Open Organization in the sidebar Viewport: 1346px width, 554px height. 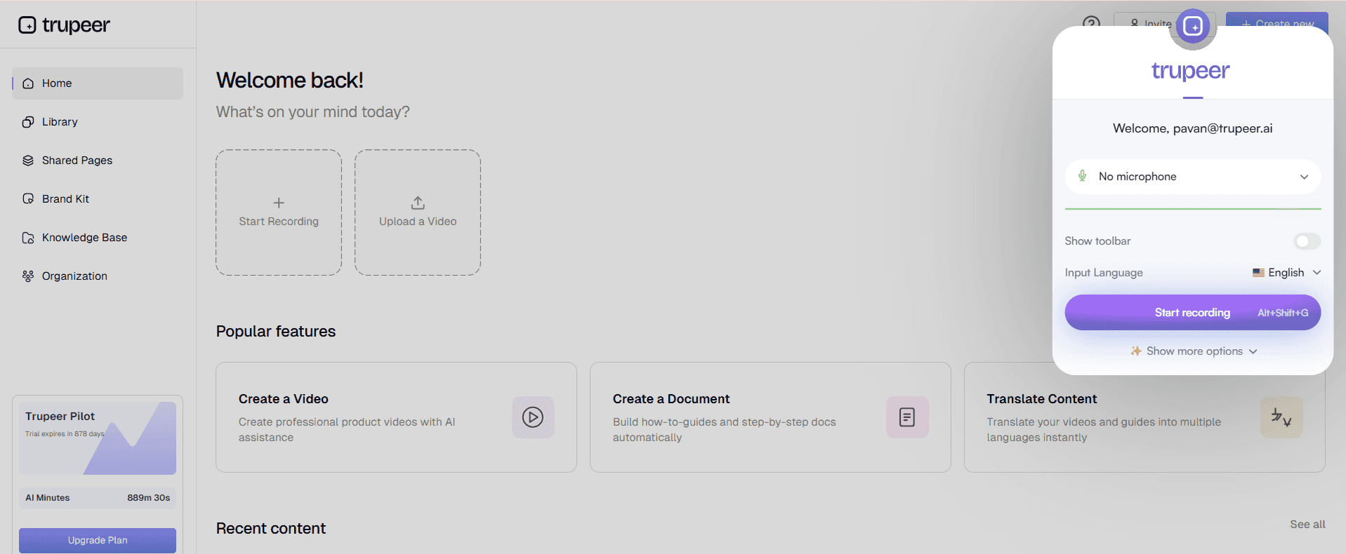[98, 276]
